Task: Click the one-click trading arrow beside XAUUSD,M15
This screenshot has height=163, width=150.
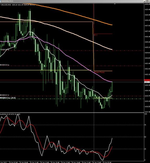Action: 0,5
